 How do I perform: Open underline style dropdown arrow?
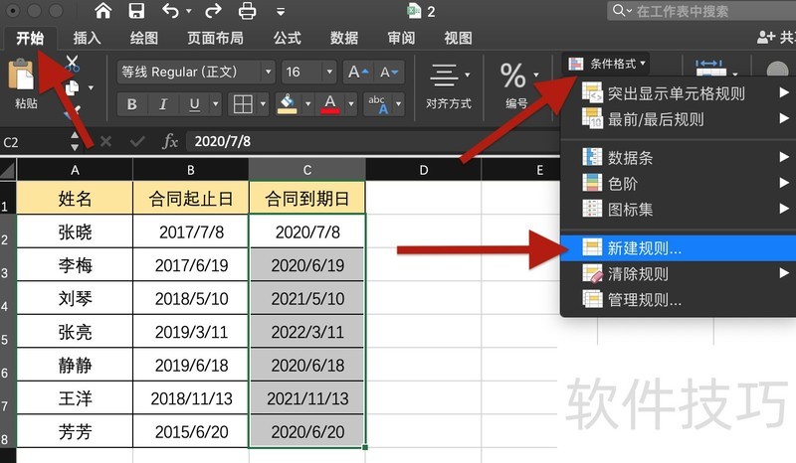tap(216, 104)
